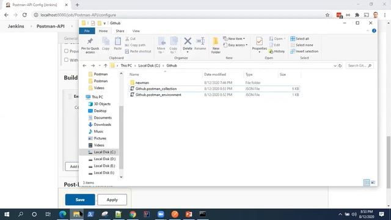Create a New folder from the ribbon
The width and height of the screenshot is (391, 220).
coord(216,45)
